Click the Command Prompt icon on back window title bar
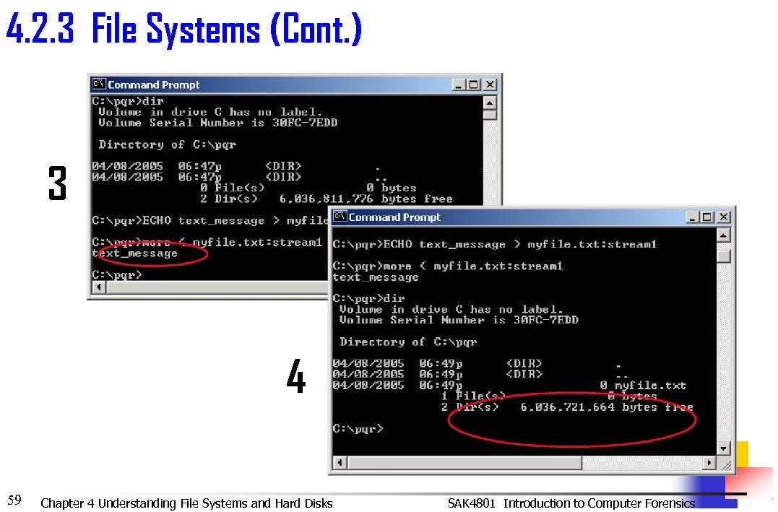The width and height of the screenshot is (778, 512). pos(99,84)
